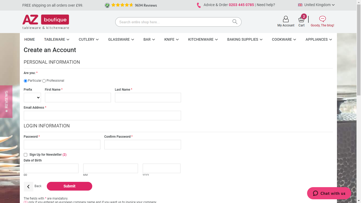Click the 0203 445 0785 phone number

(x=241, y=5)
